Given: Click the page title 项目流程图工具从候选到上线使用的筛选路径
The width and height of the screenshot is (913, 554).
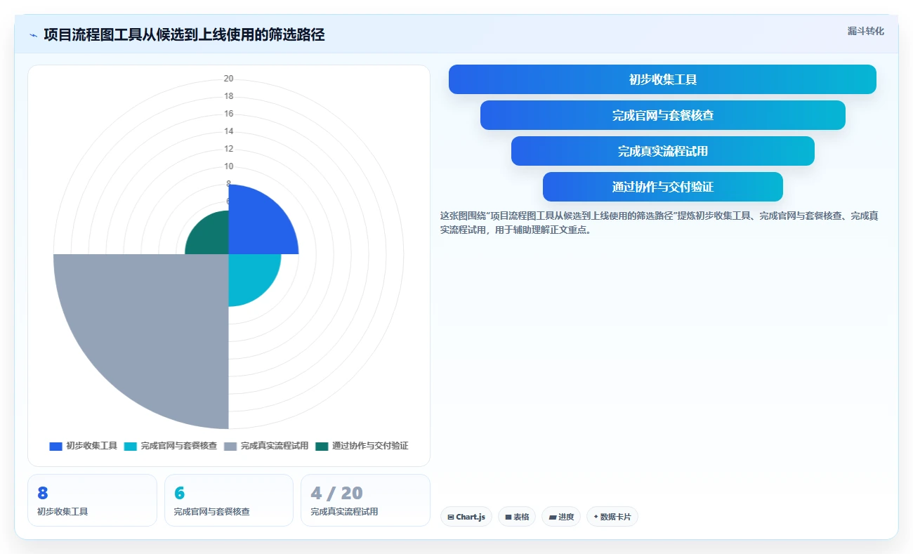Looking at the screenshot, I should pyautogui.click(x=184, y=35).
